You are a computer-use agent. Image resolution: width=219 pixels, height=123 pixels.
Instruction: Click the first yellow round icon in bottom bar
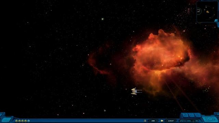(16, 121)
